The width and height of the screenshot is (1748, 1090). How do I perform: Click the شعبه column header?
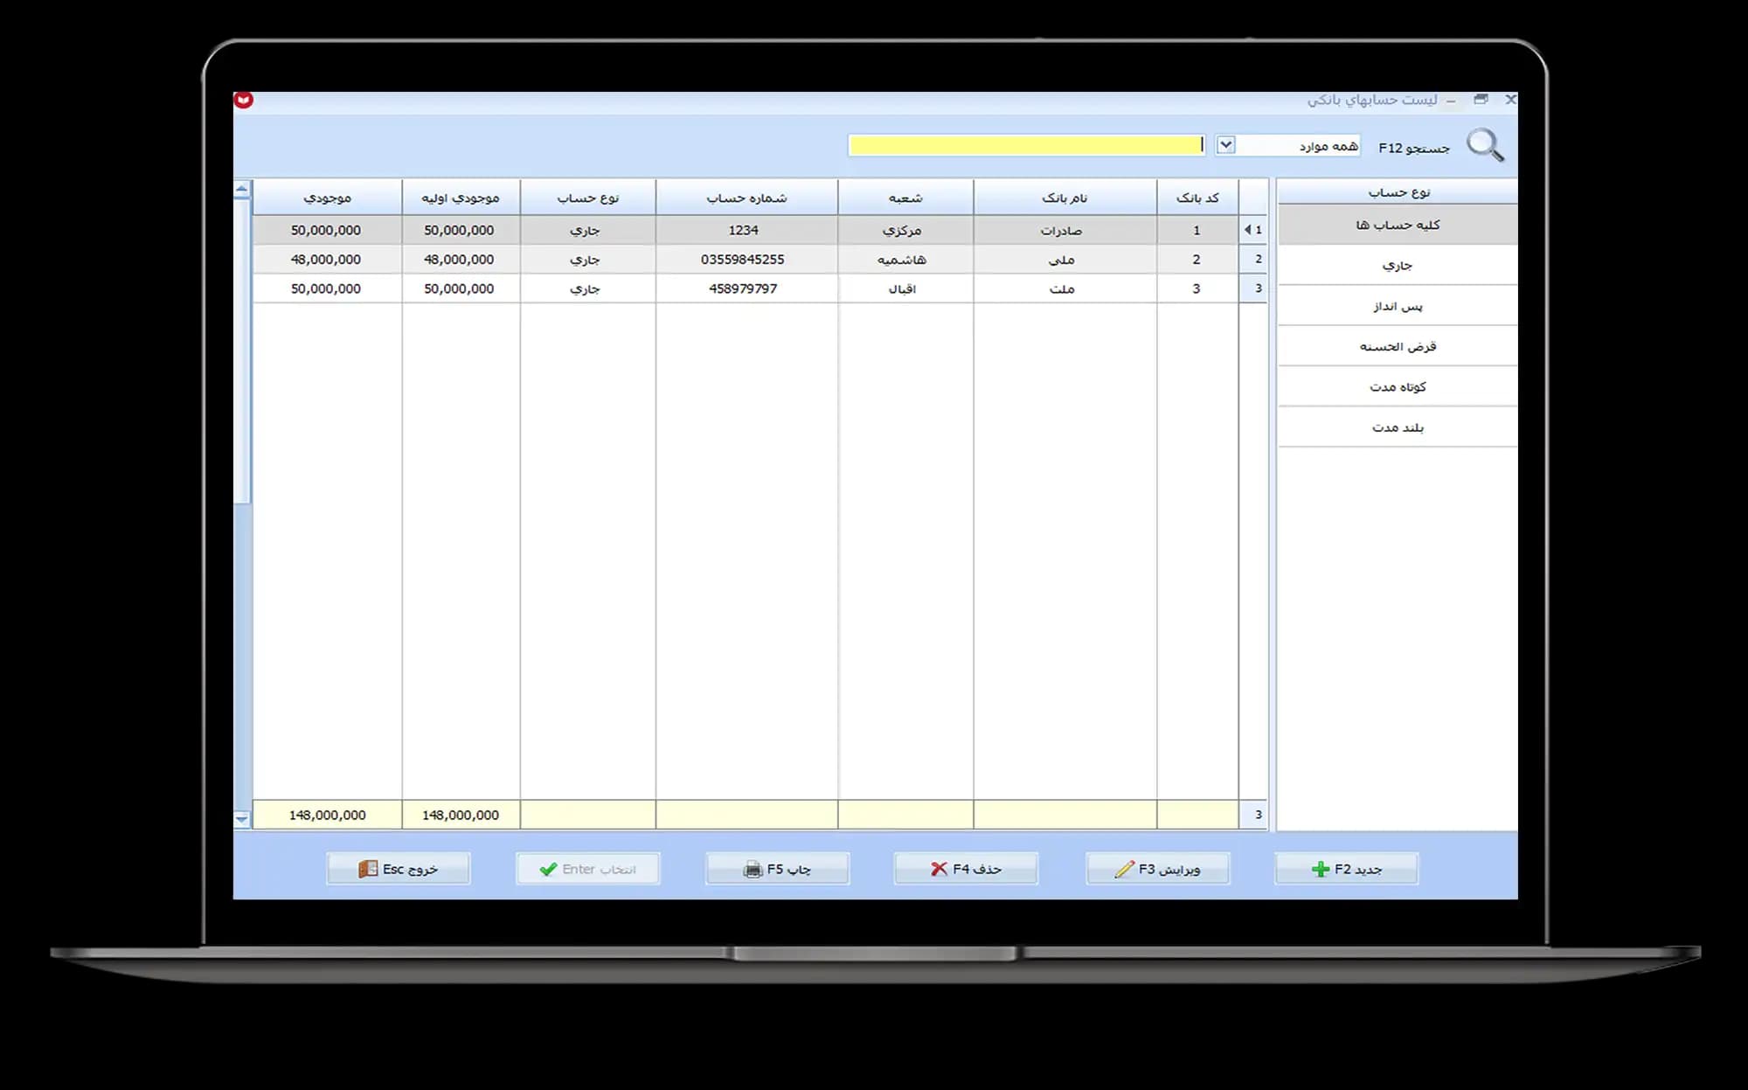coord(905,198)
